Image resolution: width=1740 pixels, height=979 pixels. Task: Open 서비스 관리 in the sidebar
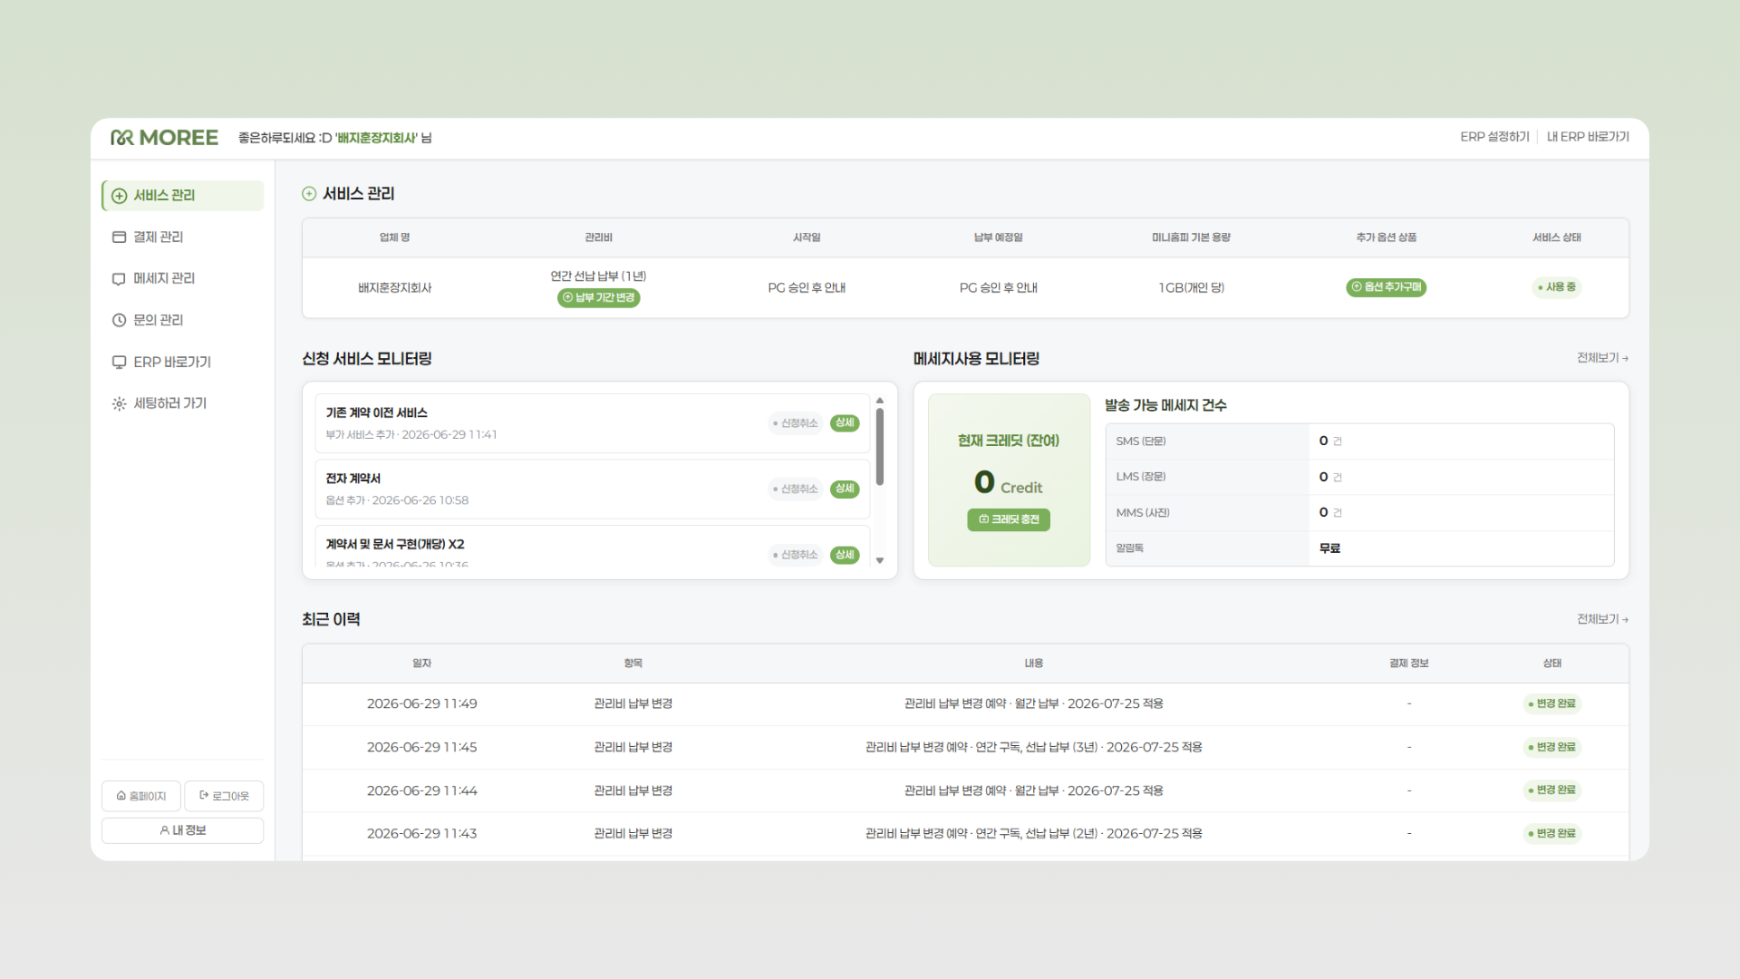(x=182, y=196)
